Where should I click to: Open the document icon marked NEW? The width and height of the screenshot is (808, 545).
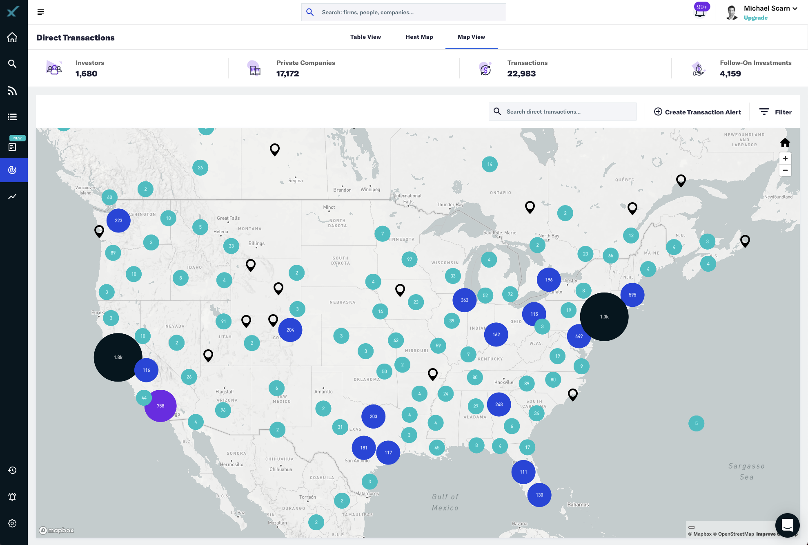[x=12, y=146]
